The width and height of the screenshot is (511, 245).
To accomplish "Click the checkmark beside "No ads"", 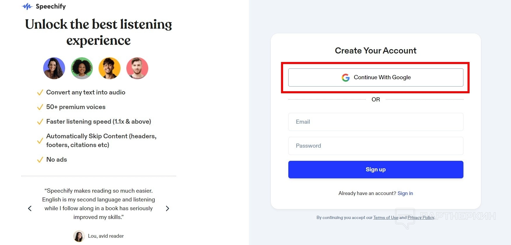I will 40,160.
